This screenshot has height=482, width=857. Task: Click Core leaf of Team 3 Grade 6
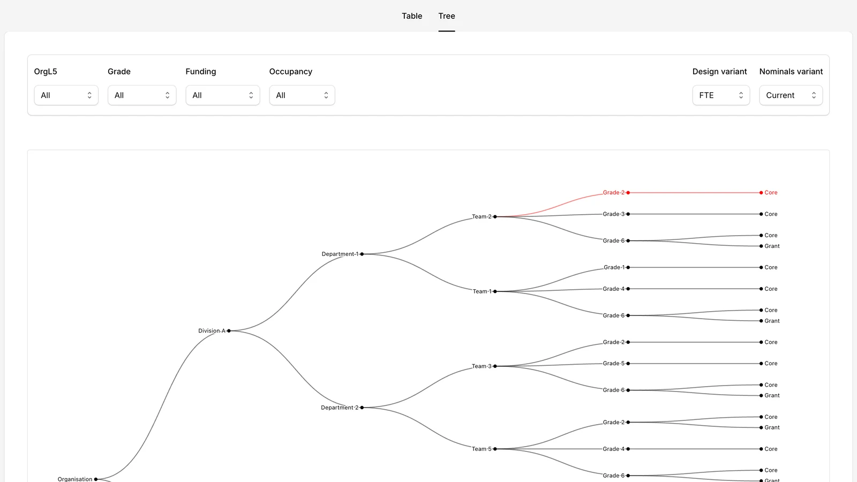[761, 385]
